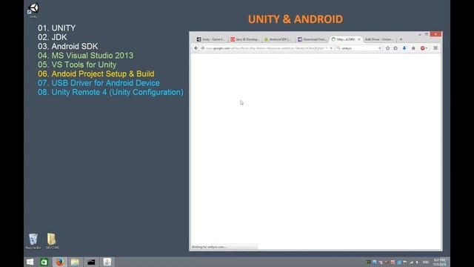Stop loading the page with X button
The image size is (474, 267).
(x=331, y=48)
